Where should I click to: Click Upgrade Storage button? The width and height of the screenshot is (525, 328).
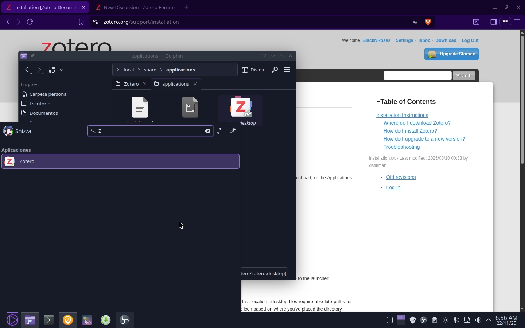(452, 54)
